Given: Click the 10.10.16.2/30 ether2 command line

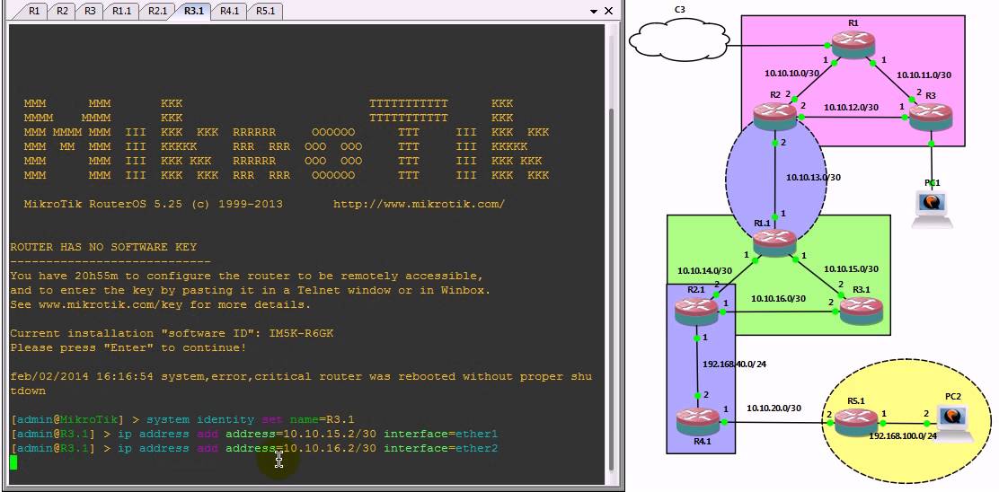Looking at the screenshot, I should point(308,448).
